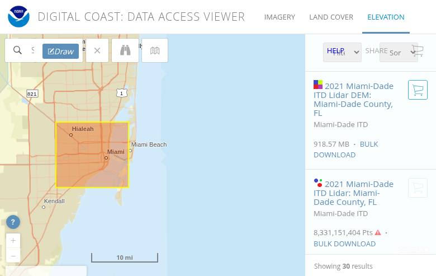Click the Draw button
The width and height of the screenshot is (436, 276).
[x=60, y=52]
